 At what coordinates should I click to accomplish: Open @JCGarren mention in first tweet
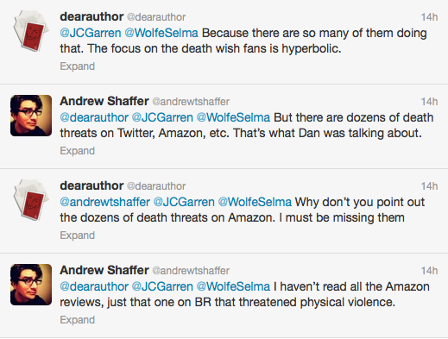click(x=91, y=33)
